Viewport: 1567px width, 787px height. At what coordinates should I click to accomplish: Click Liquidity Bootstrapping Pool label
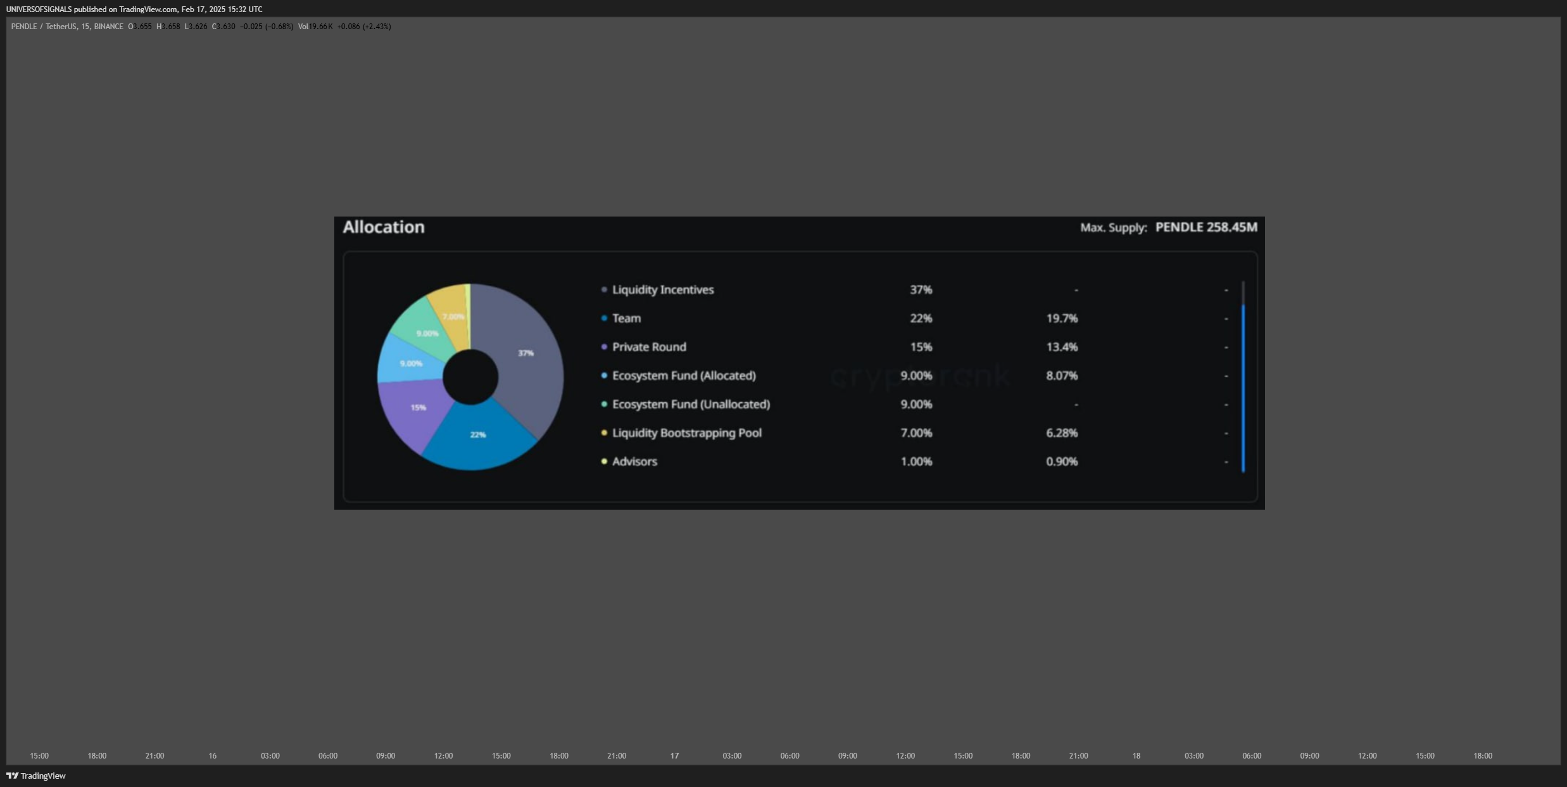click(x=687, y=433)
